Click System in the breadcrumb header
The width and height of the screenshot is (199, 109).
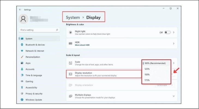(x=73, y=18)
